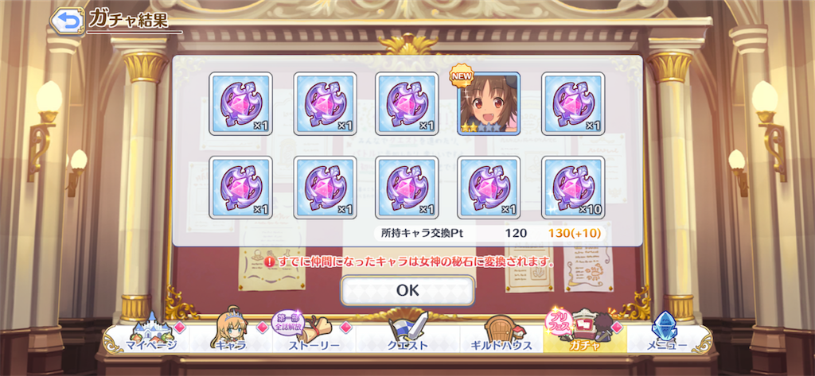815x376 pixels.
Task: Tap the red warning icon in the notice
Action: [x=269, y=262]
